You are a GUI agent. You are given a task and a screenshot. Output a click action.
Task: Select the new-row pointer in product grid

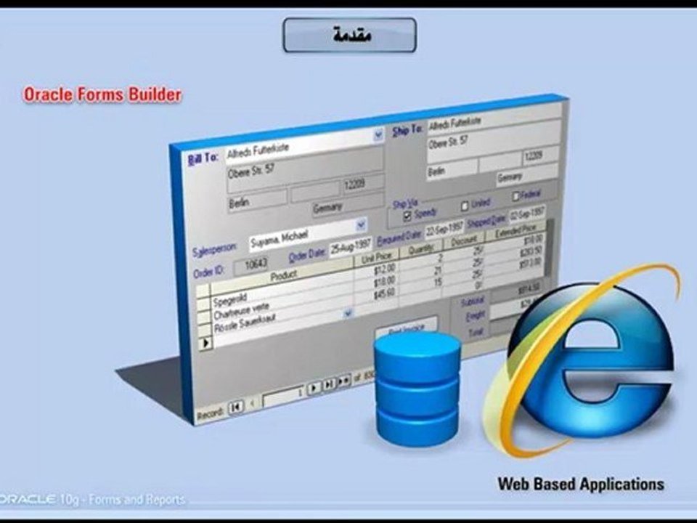coord(205,343)
